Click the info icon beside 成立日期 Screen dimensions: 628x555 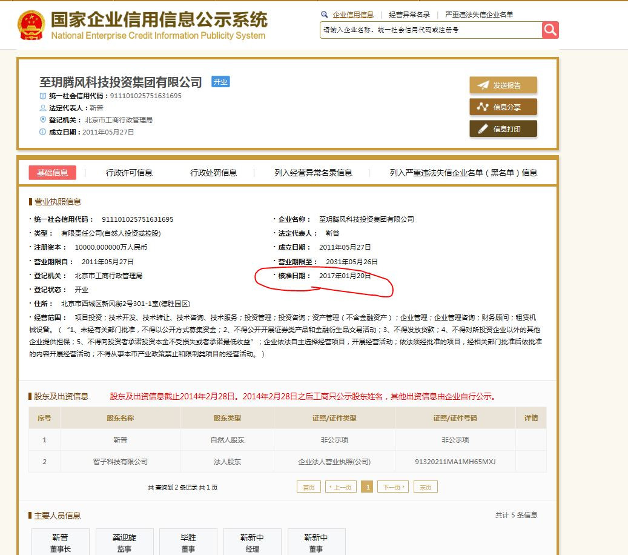point(43,132)
